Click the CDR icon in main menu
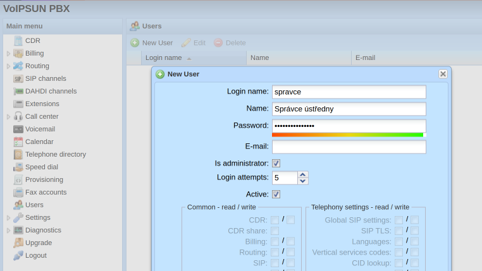 (x=18, y=41)
